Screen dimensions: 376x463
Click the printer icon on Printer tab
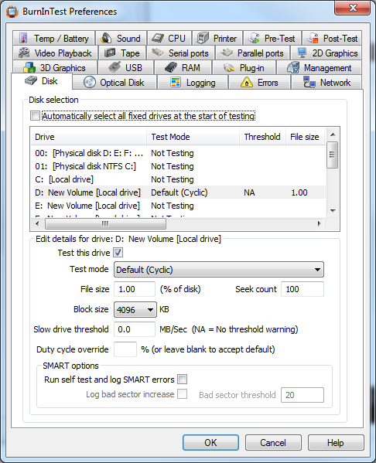[203, 38]
